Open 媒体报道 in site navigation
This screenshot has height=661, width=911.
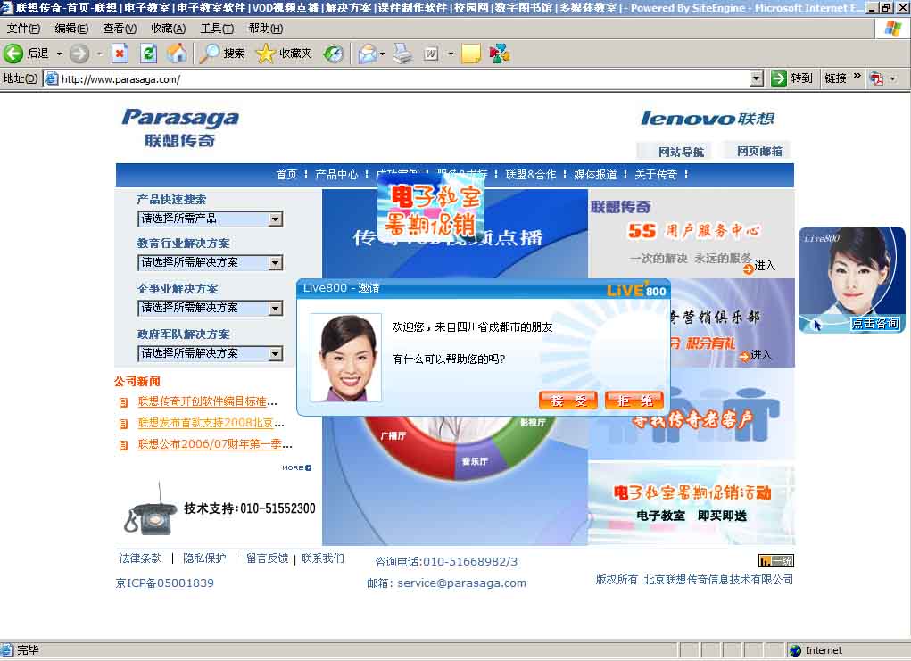(595, 174)
